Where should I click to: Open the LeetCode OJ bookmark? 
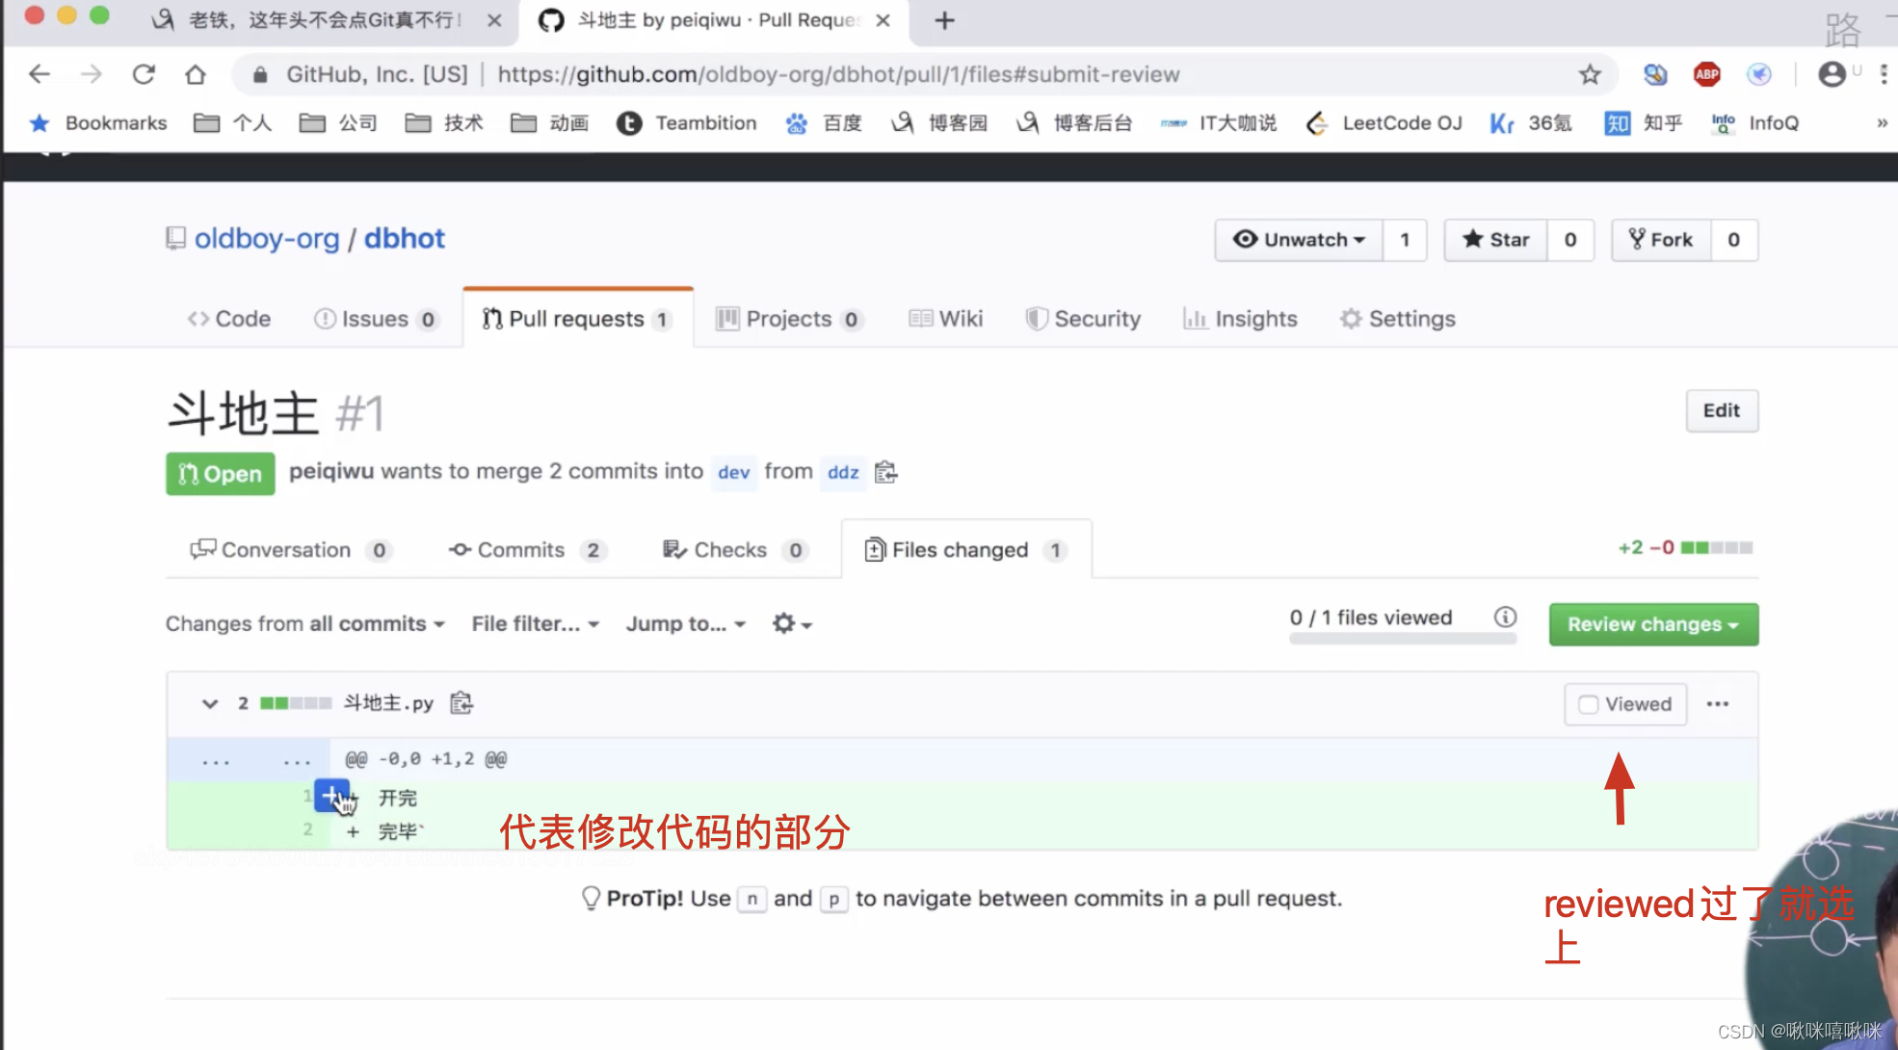point(1384,123)
